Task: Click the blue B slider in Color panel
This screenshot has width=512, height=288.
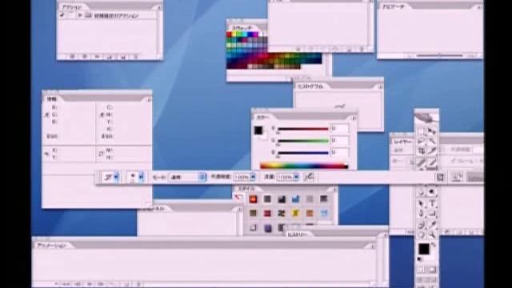Action: [302, 153]
